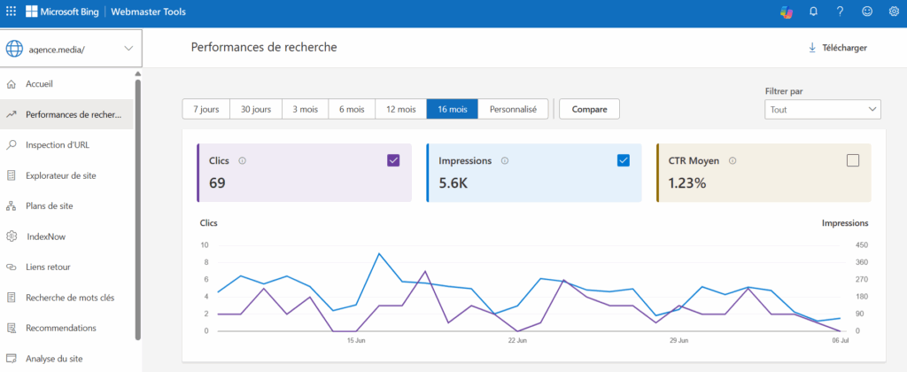Click the IndexNow gear icon
907x372 pixels.
pyautogui.click(x=11, y=236)
